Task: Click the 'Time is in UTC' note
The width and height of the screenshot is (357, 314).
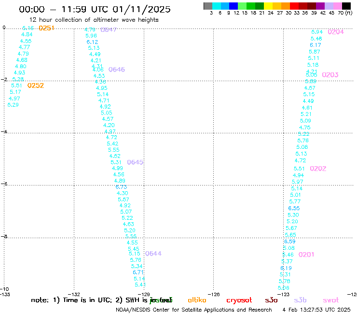Action: pos(87,300)
